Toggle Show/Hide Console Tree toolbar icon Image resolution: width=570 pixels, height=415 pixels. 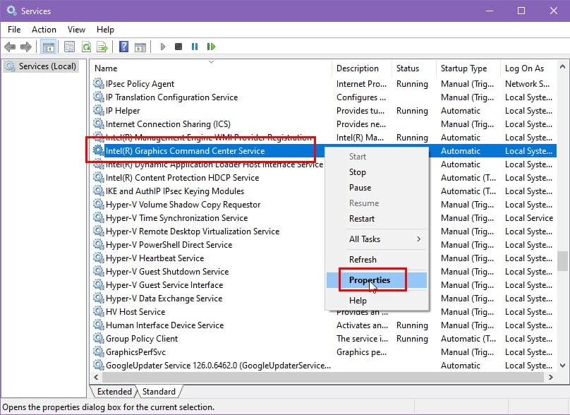click(x=49, y=47)
